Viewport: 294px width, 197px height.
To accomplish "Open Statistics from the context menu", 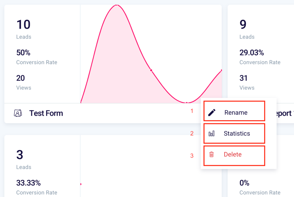I will click(237, 134).
